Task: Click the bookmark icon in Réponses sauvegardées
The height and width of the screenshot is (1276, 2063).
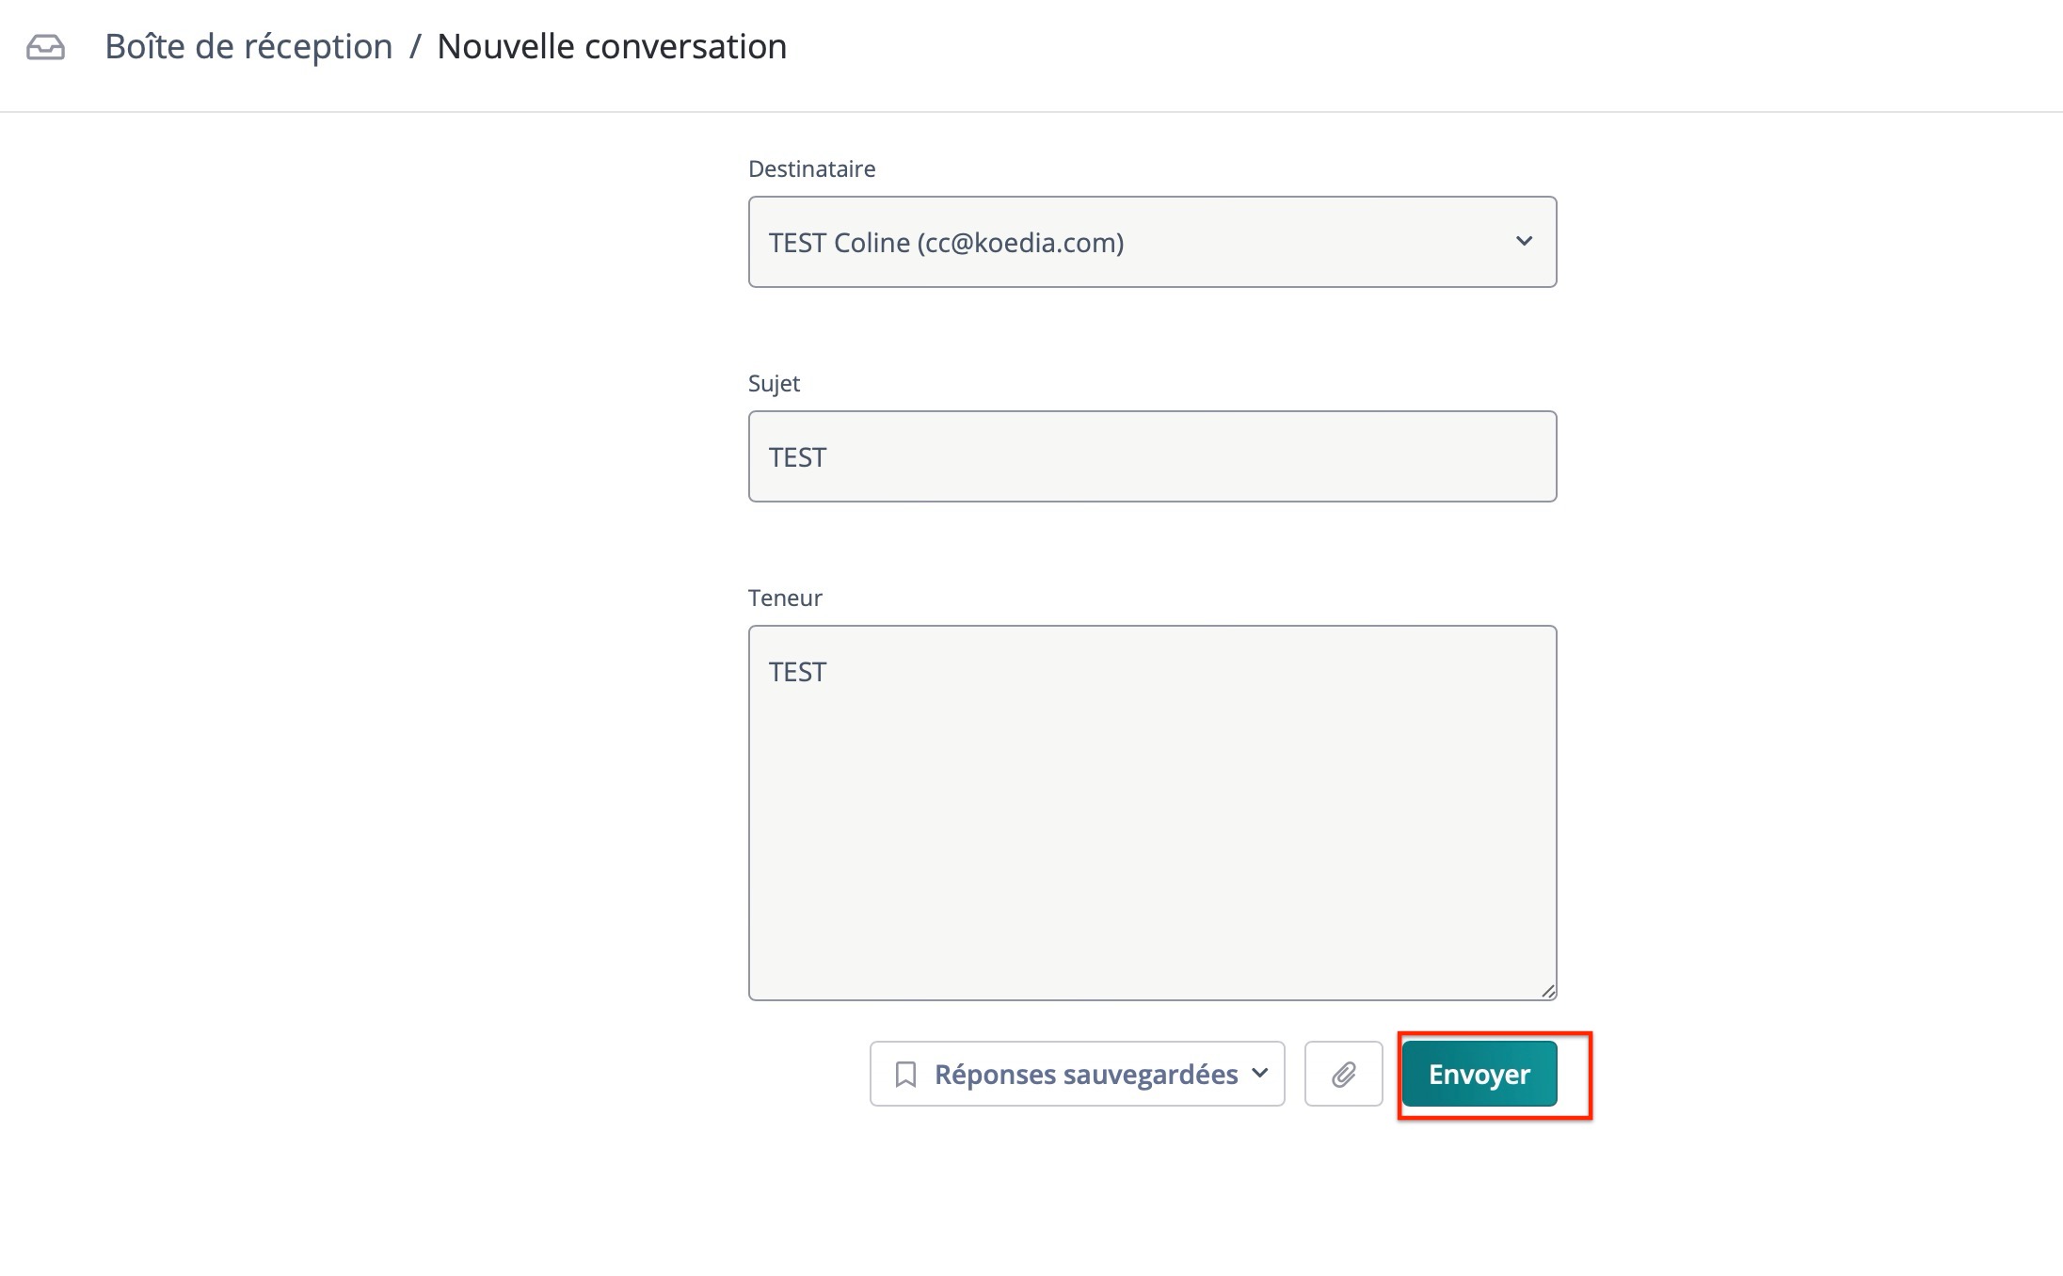Action: [x=905, y=1074]
